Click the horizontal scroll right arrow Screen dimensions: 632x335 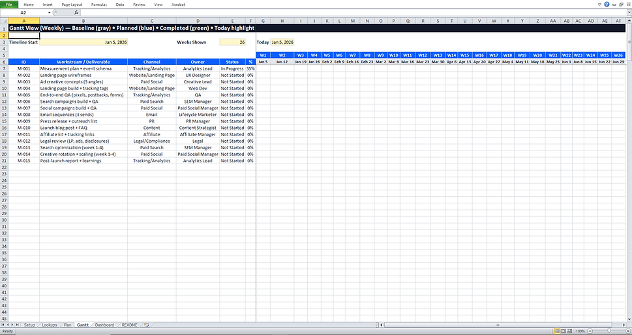point(624,325)
